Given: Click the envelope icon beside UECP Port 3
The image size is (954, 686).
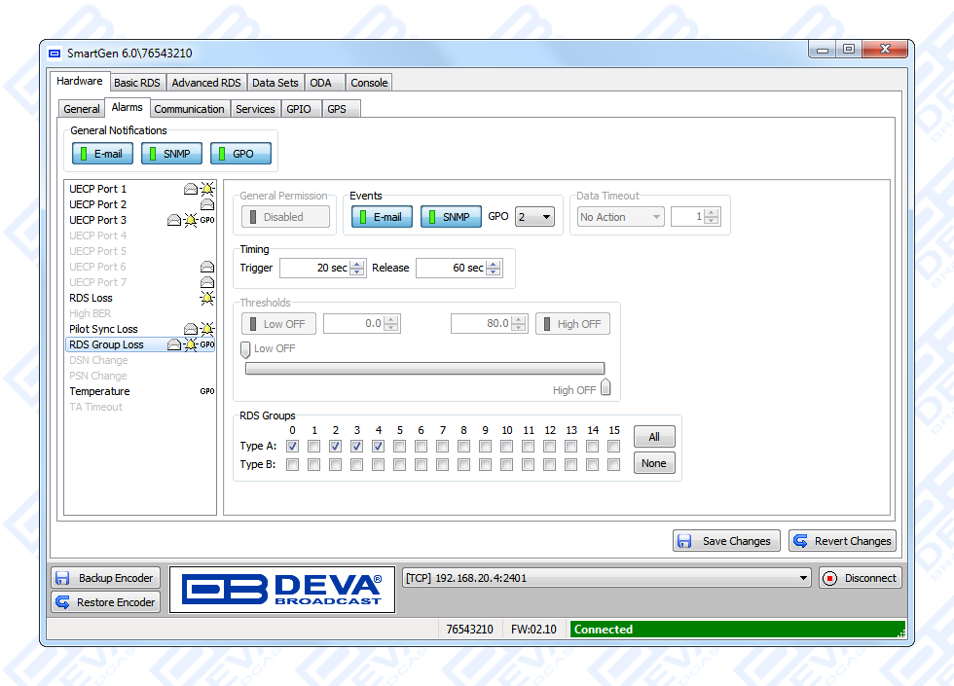Looking at the screenshot, I should 174,220.
